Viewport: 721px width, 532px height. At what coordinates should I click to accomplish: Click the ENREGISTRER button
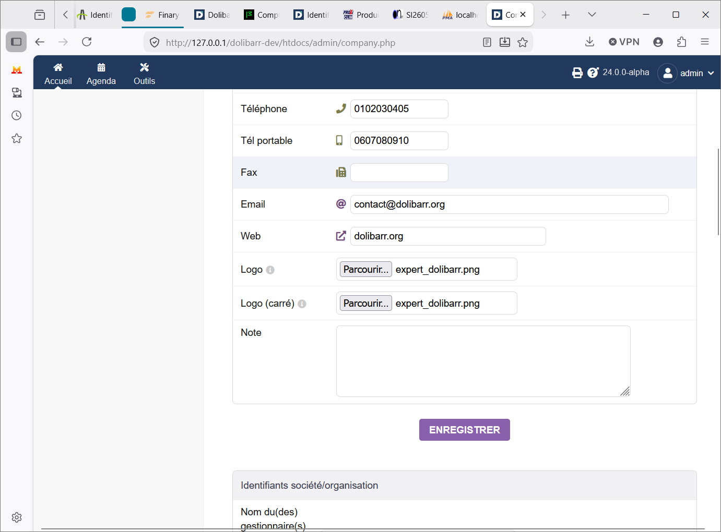coord(465,430)
